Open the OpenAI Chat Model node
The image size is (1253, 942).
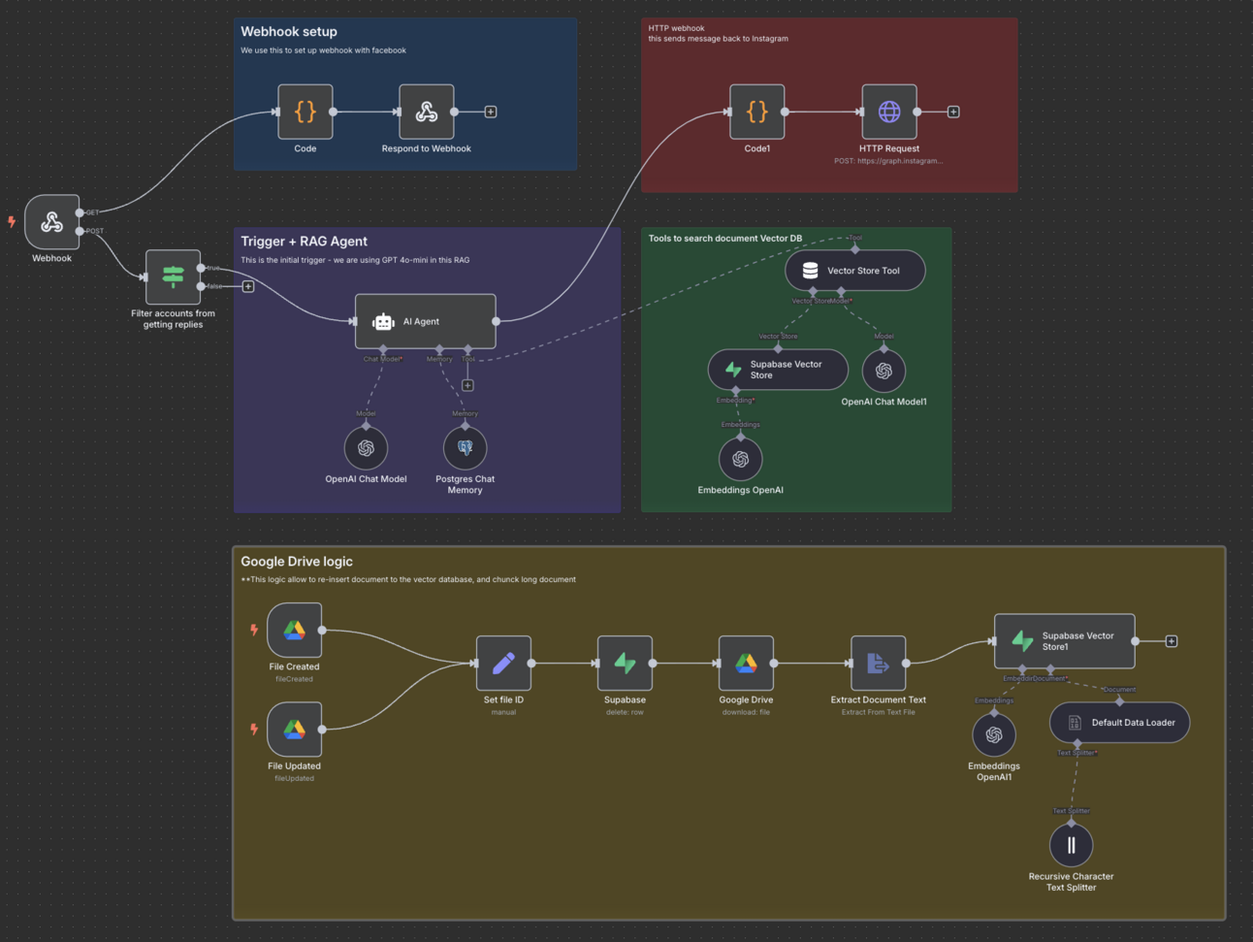pos(366,447)
